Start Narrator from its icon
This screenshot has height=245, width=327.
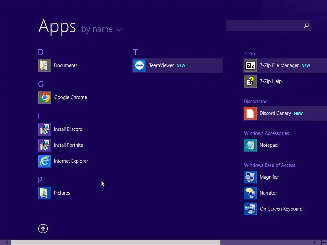pyautogui.click(x=250, y=193)
